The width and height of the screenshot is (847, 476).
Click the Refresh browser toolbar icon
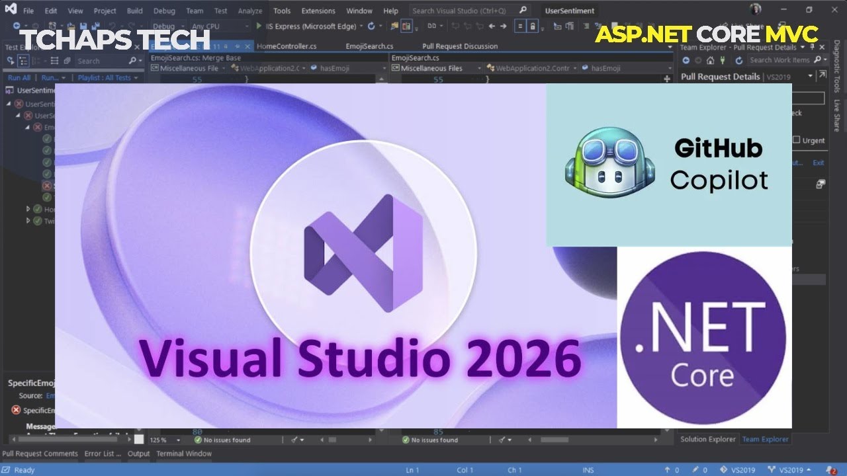tap(371, 26)
